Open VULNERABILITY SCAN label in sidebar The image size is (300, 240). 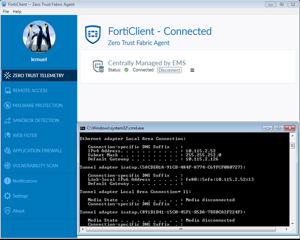(35, 165)
